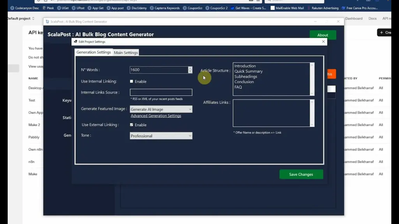Open Advanced Generation Settings link
The width and height of the screenshot is (399, 224).
coord(155,115)
